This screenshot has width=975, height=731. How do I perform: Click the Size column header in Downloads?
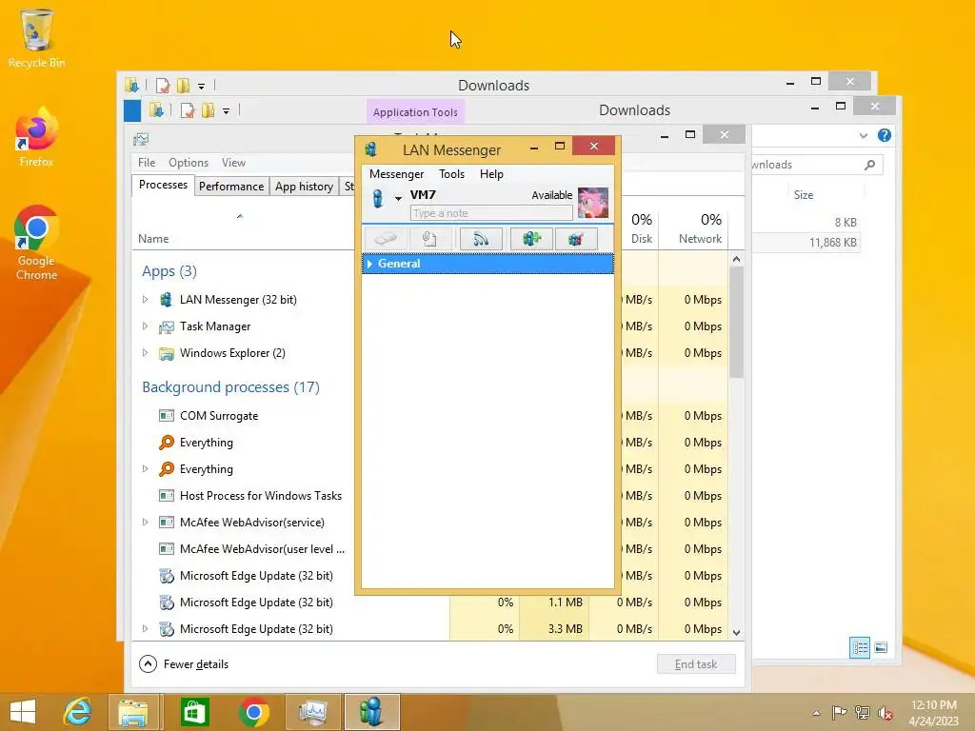[804, 194]
